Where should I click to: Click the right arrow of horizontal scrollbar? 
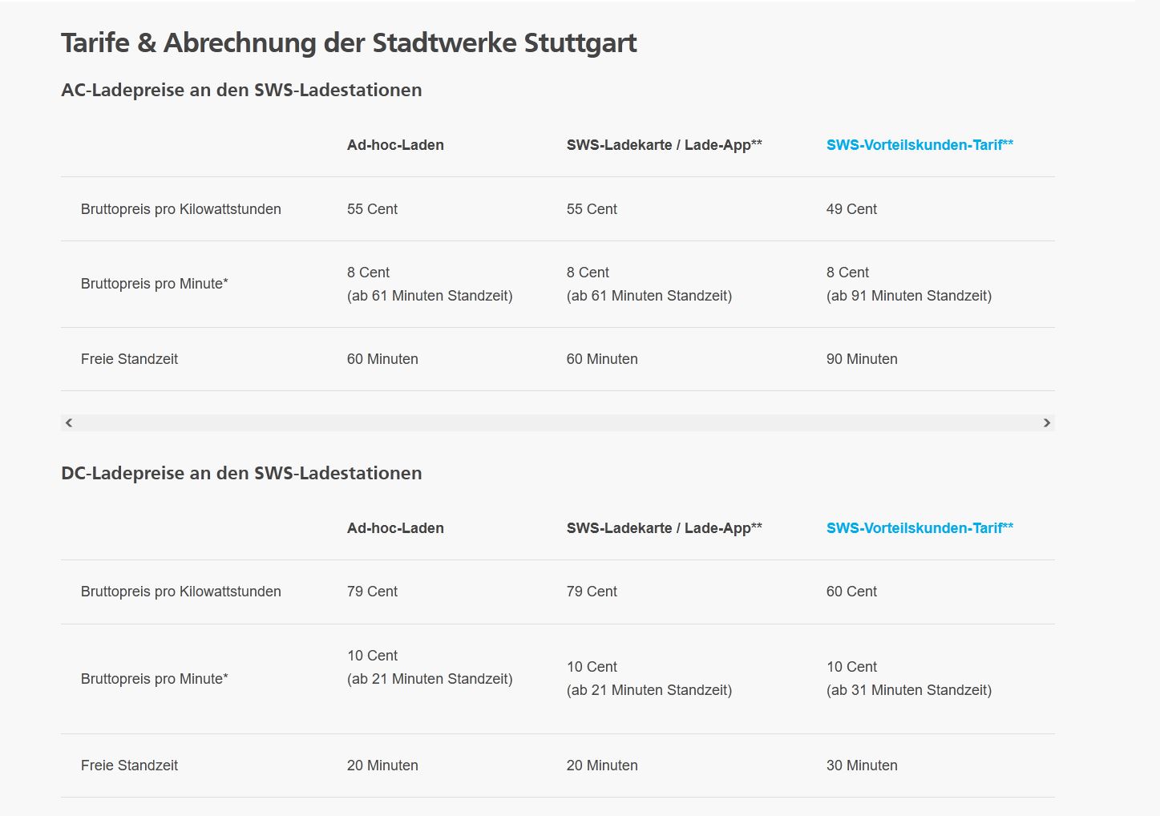point(1046,422)
